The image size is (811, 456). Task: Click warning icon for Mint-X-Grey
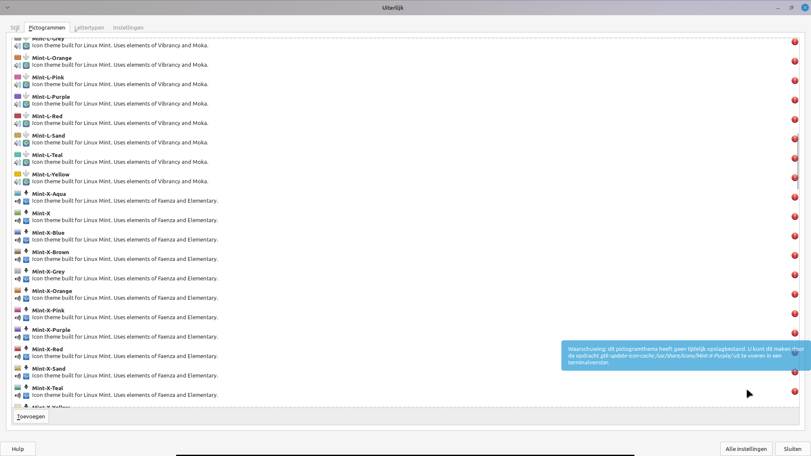click(795, 275)
